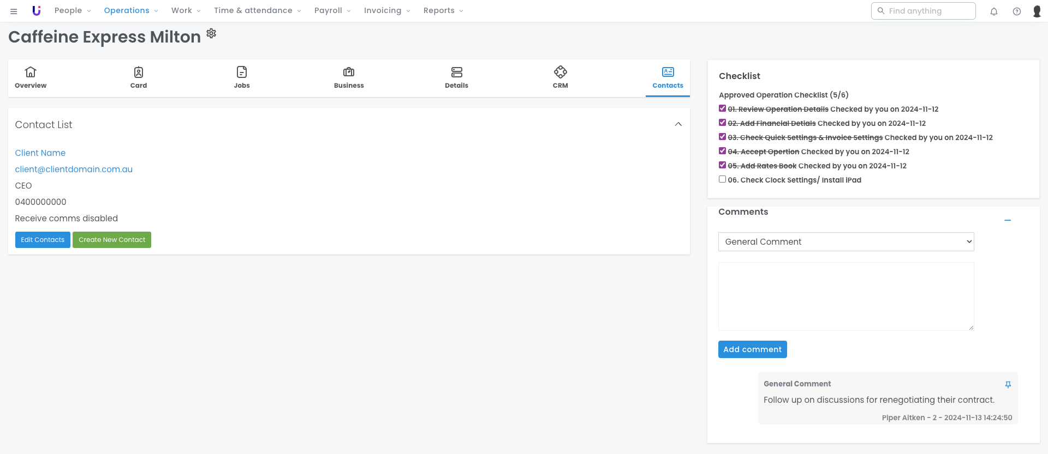Open the user profile avatar
The width and height of the screenshot is (1048, 454).
(x=1037, y=11)
